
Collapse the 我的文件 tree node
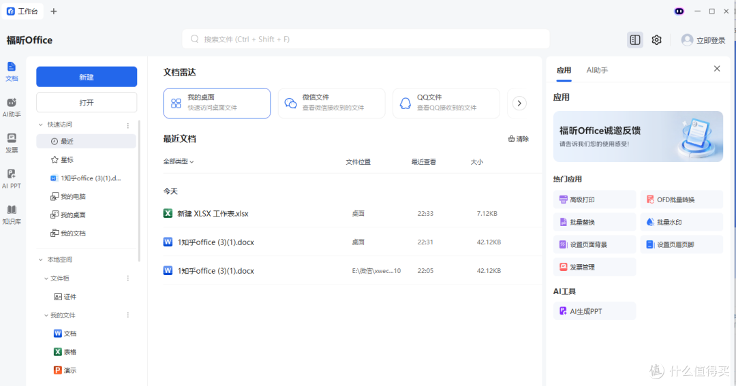tap(46, 315)
